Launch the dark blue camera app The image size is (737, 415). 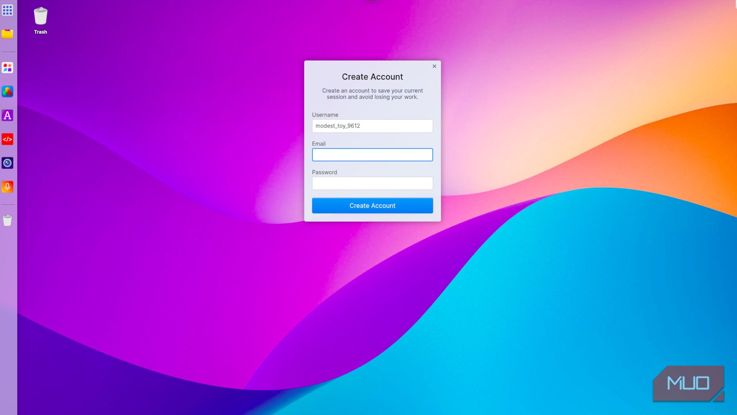[7, 163]
